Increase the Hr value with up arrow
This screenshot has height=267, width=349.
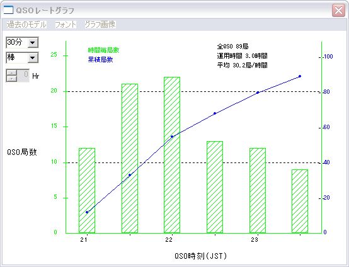tap(12, 72)
